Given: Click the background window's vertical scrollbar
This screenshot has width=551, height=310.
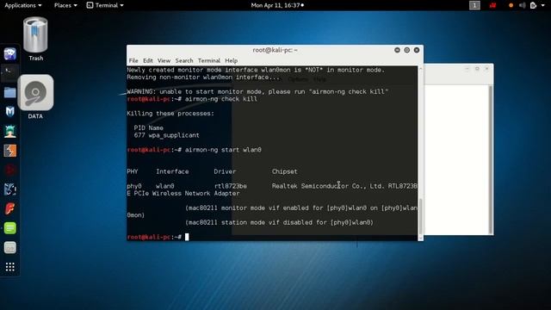Looking at the screenshot, I should pos(491,159).
